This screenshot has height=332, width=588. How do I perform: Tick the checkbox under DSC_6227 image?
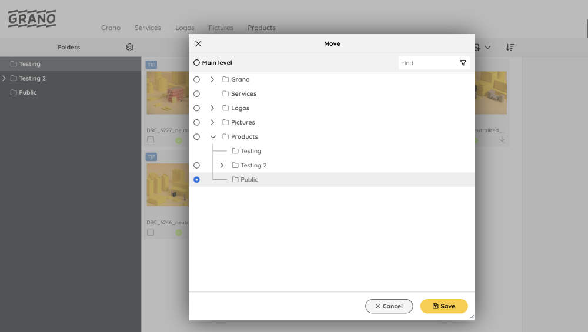click(x=151, y=140)
